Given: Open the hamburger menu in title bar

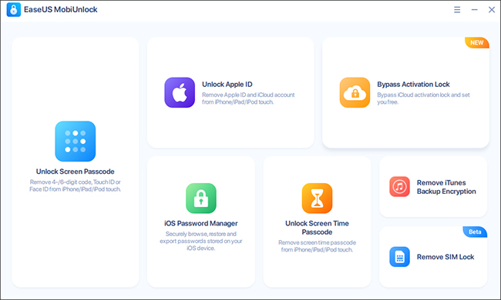Looking at the screenshot, I should (x=457, y=9).
